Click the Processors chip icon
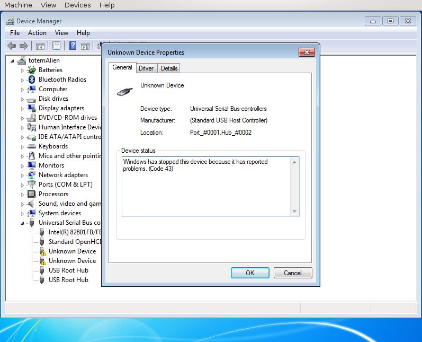422x342 pixels. (31, 194)
